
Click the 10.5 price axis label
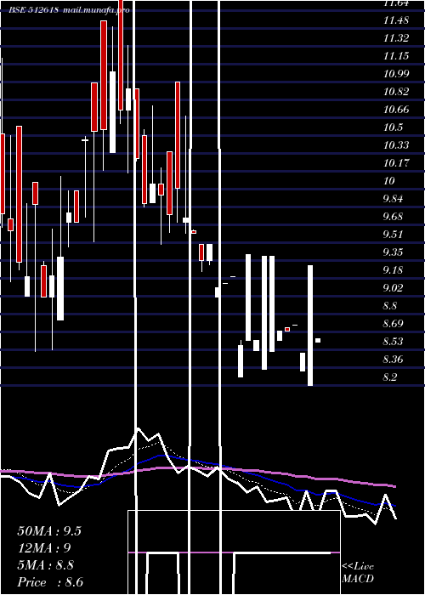393,127
